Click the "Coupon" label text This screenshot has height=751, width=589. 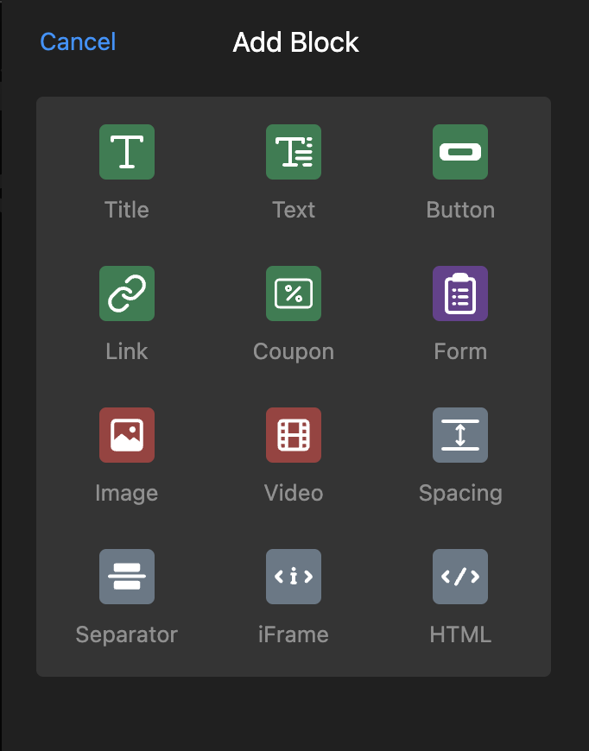point(294,351)
